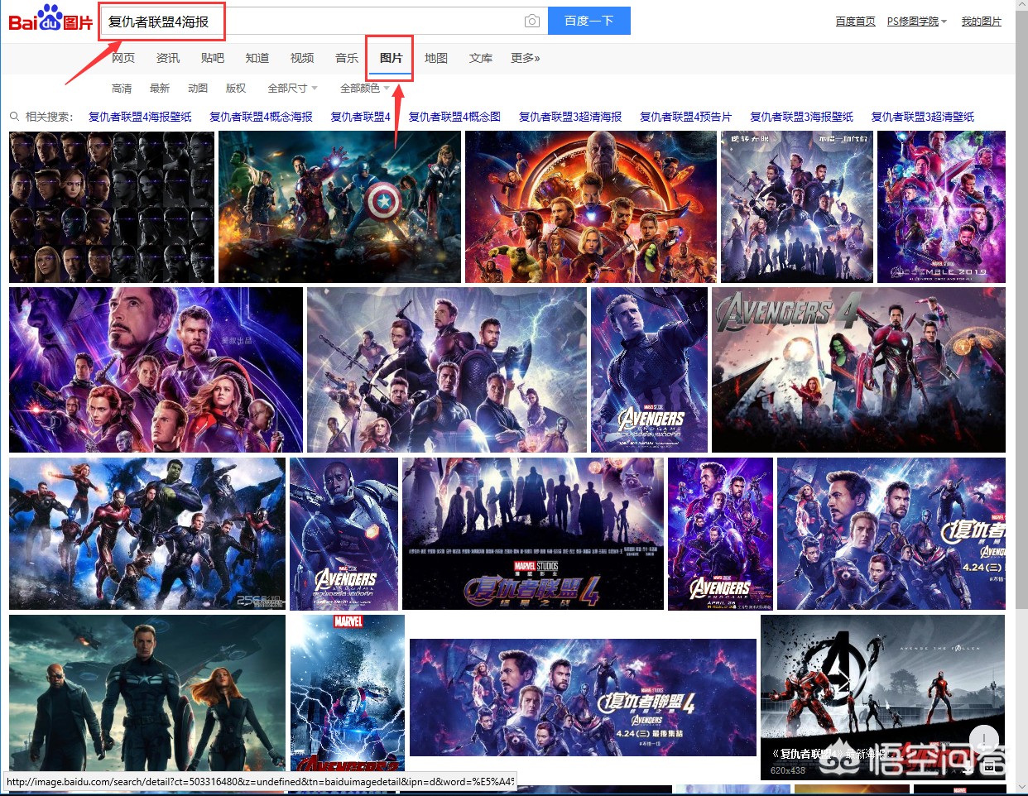Open the character portrait grid thumbnail
Viewport: 1028px width, 796px height.
112,207
